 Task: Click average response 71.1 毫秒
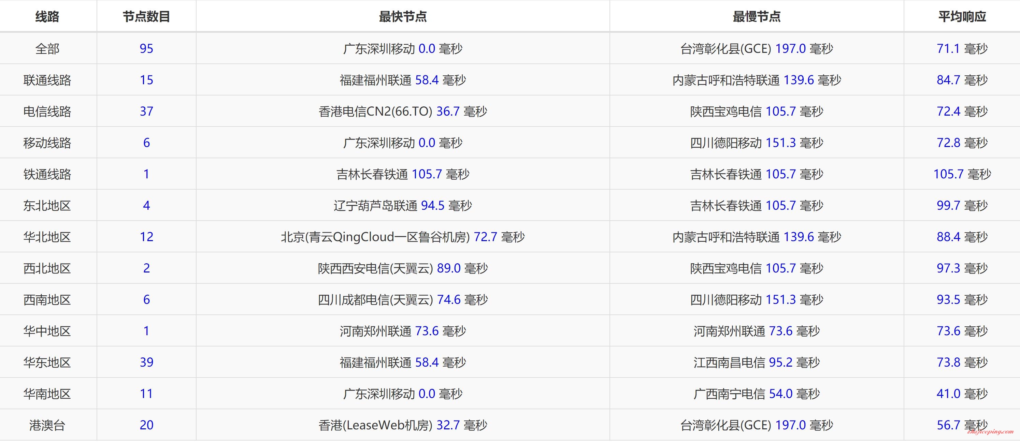pyautogui.click(x=962, y=49)
